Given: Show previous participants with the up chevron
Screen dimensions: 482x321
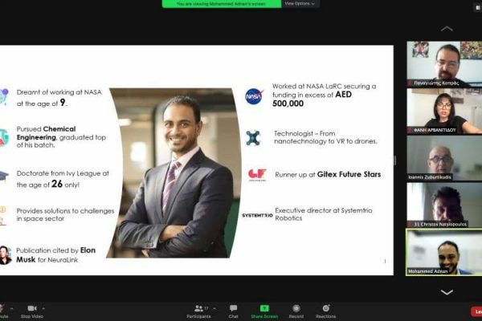Looking at the screenshot, I should click(x=447, y=29).
